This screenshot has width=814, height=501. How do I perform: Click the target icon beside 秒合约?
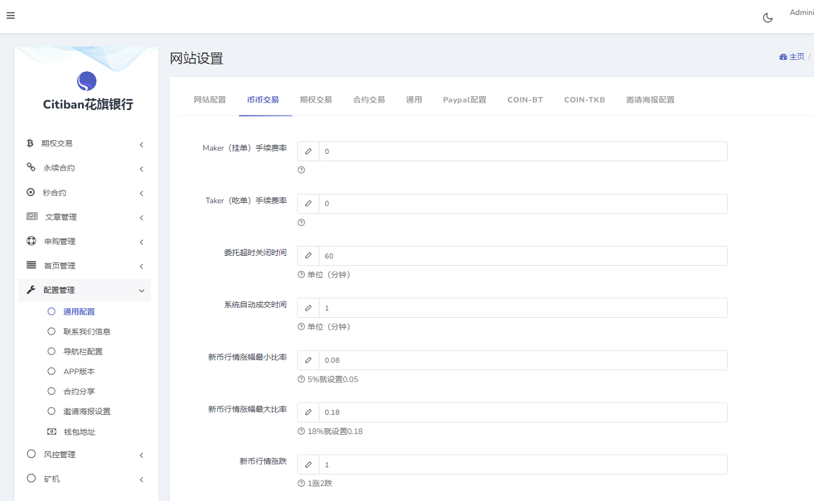pos(31,192)
